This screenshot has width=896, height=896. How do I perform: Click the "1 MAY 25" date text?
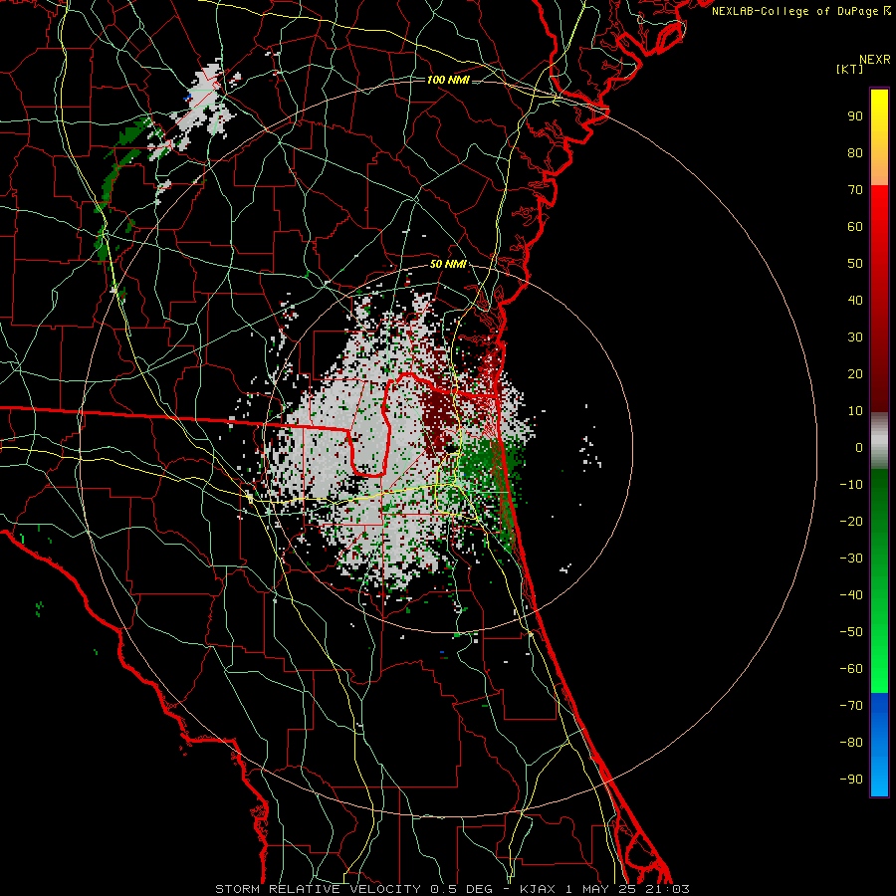[601, 889]
